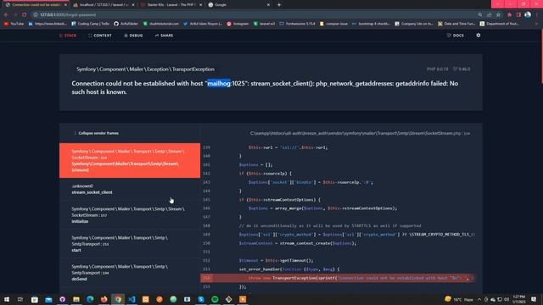The height and width of the screenshot is (305, 543).
Task: Click highlighted line 154 in code viewer
Action: click(338, 278)
